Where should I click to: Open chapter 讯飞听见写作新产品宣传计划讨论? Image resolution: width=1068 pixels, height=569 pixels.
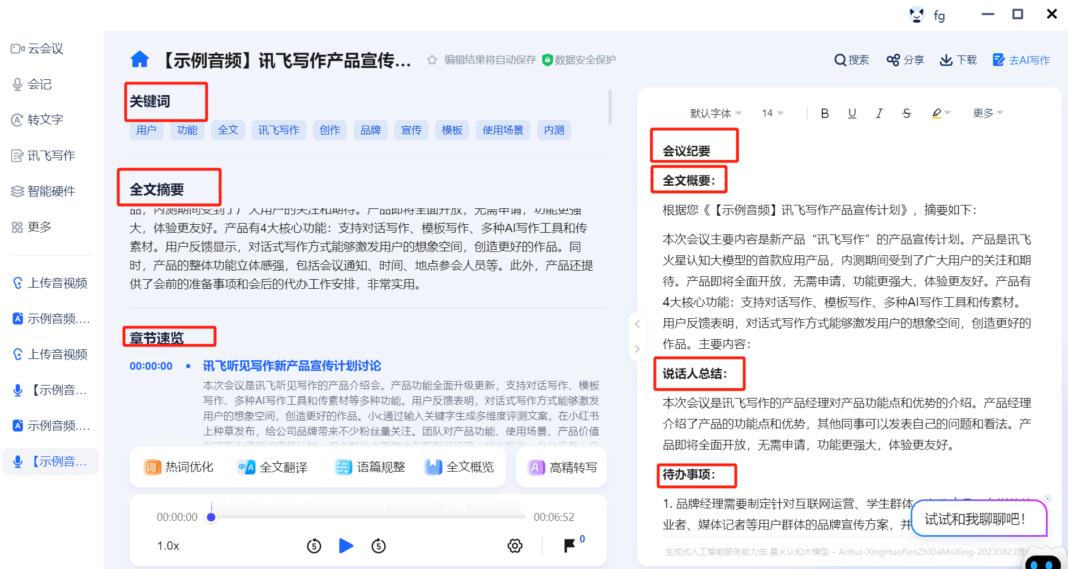tap(292, 366)
